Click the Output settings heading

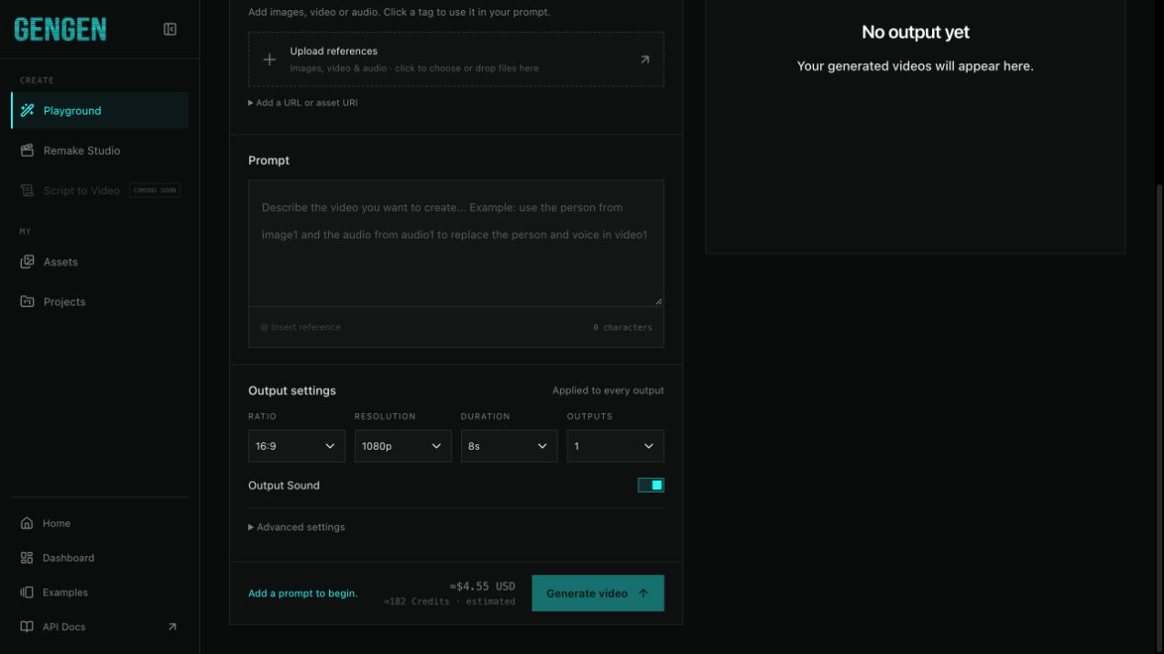coord(292,390)
